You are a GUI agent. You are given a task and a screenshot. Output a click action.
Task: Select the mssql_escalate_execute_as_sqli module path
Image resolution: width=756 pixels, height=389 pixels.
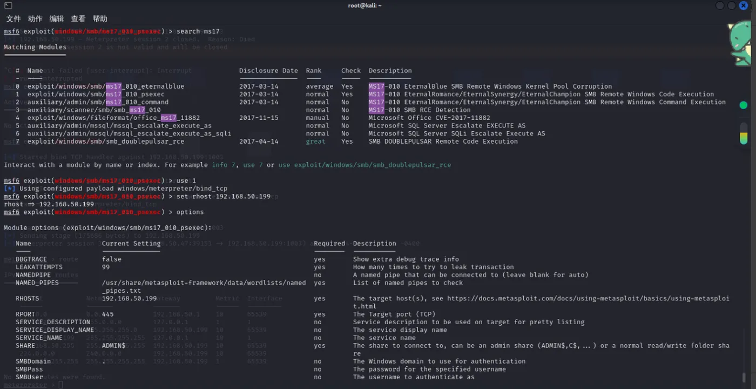tap(129, 133)
